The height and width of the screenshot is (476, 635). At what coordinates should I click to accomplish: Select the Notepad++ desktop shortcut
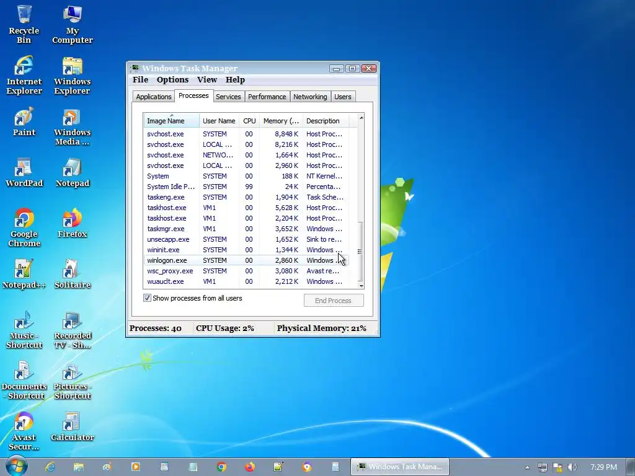(24, 273)
